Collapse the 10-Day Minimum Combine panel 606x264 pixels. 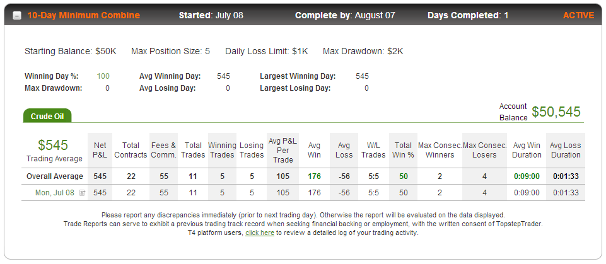click(17, 16)
